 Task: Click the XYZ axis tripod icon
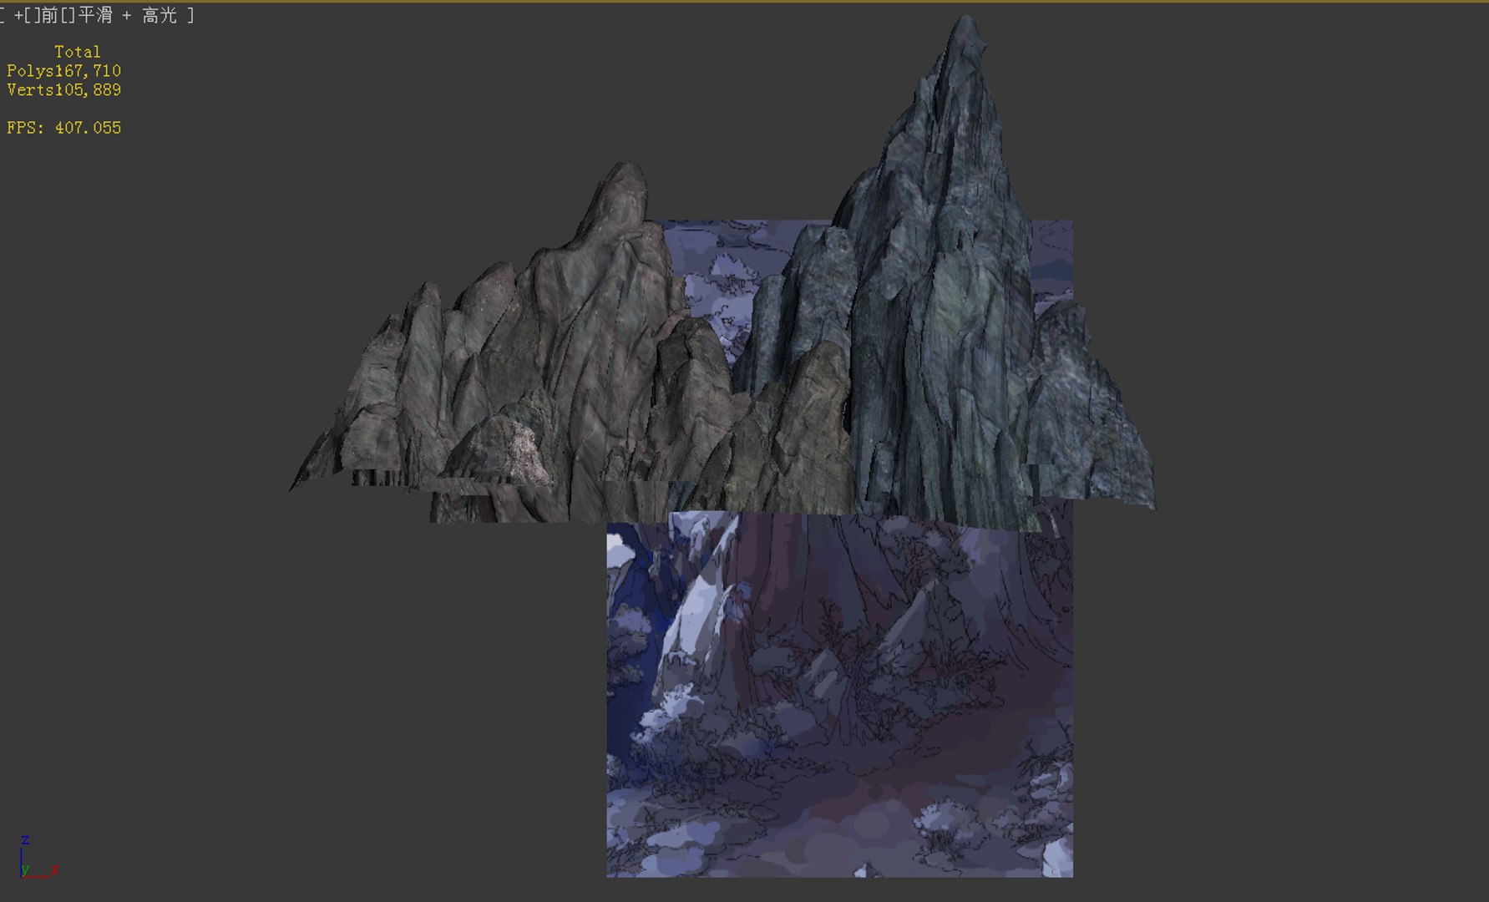coord(38,856)
